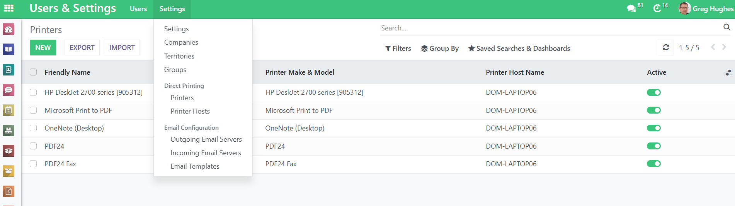Open Saved Searches & Dashboards dropdown
735x206 pixels.
coord(519,49)
